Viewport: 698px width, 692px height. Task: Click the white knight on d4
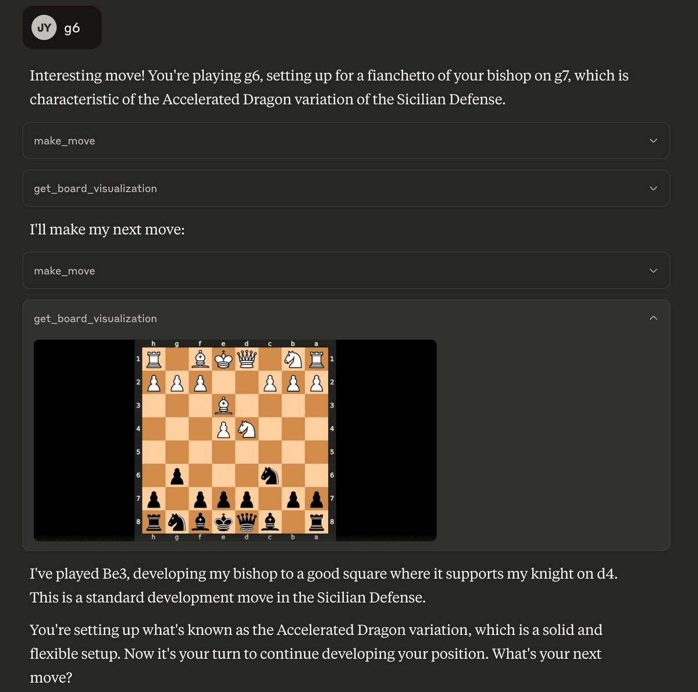point(247,429)
